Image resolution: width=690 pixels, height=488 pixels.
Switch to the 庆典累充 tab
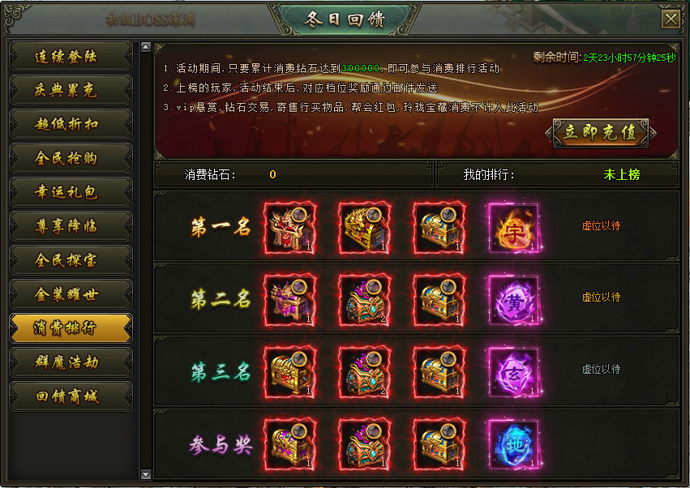pyautogui.click(x=71, y=90)
